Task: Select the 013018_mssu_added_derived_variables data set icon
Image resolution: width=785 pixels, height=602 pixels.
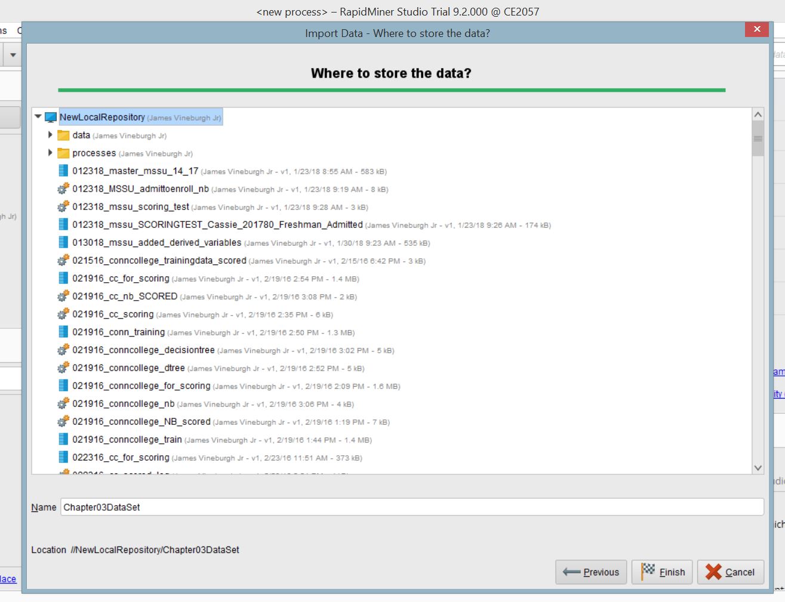Action: coord(63,243)
